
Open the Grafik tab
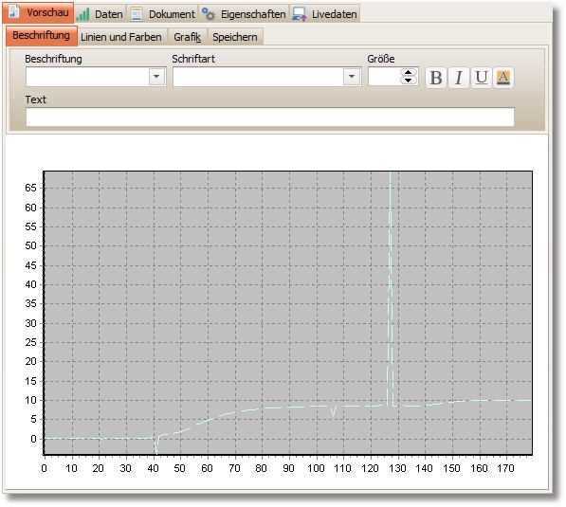(188, 37)
